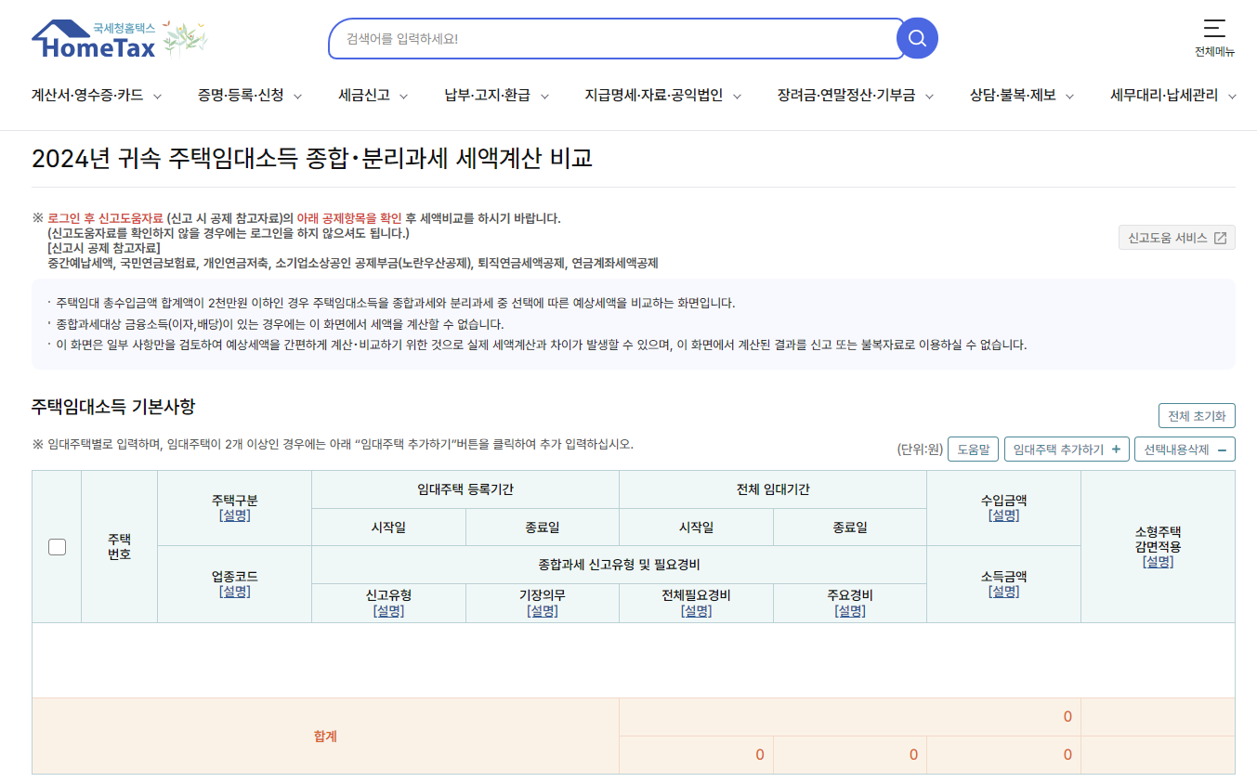Viewport: 1257px width, 782px height.
Task: Open the 세무대리·납세관리 menu
Action: (x=1164, y=95)
